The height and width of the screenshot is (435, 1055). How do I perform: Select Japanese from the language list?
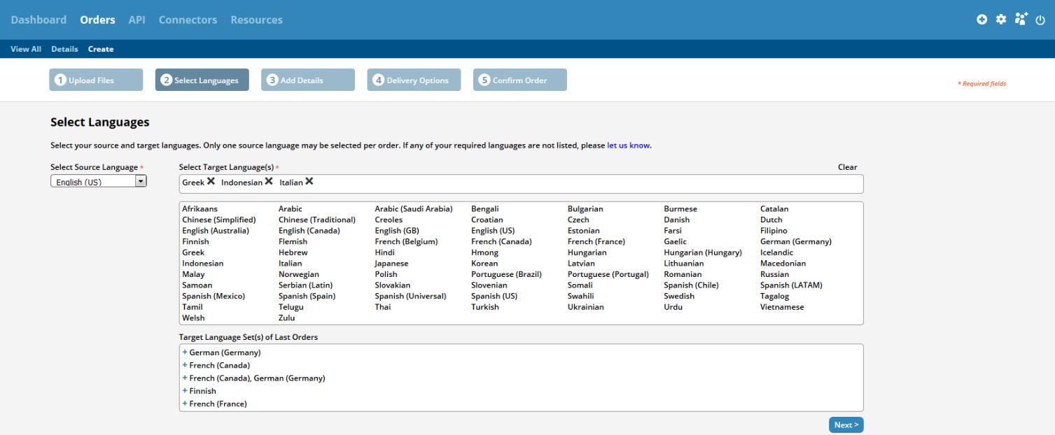coord(391,264)
